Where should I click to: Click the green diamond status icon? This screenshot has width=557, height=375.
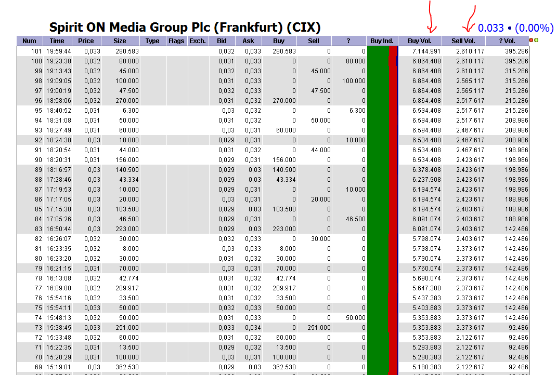tap(536, 40)
